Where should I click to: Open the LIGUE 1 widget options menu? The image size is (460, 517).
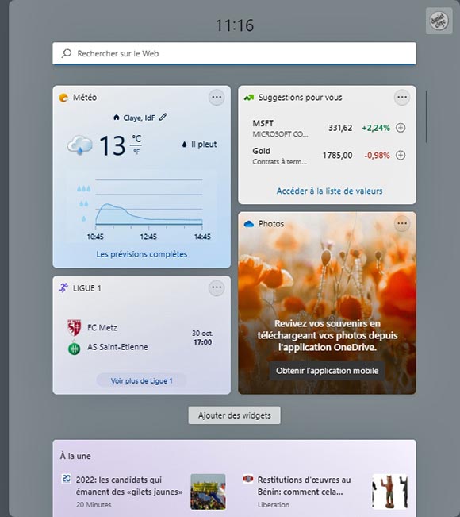[217, 287]
